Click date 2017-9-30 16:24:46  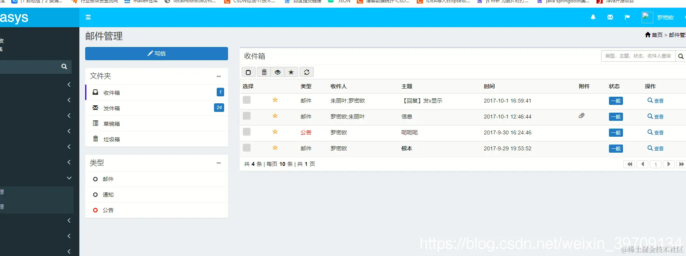507,132
